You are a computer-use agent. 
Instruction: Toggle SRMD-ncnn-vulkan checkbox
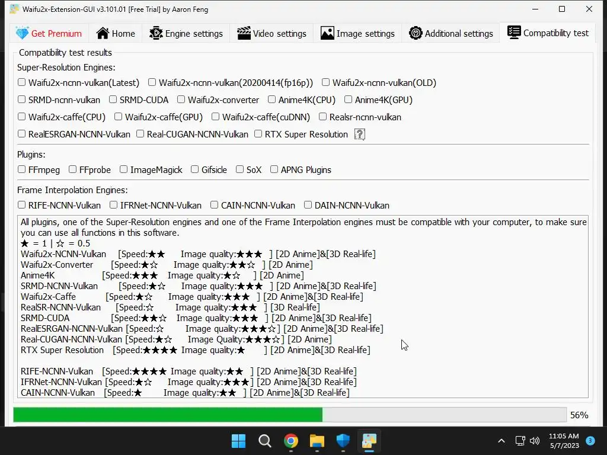tap(22, 100)
